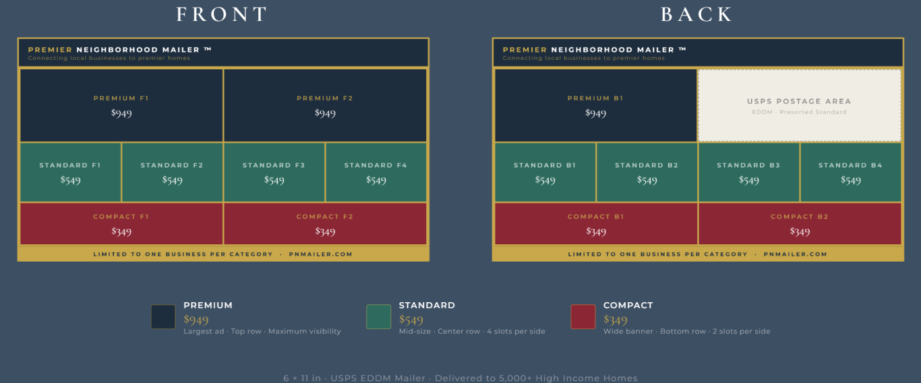Image resolution: width=921 pixels, height=383 pixels.
Task: Click the navy Premium legend swatch
Action: pyautogui.click(x=163, y=317)
